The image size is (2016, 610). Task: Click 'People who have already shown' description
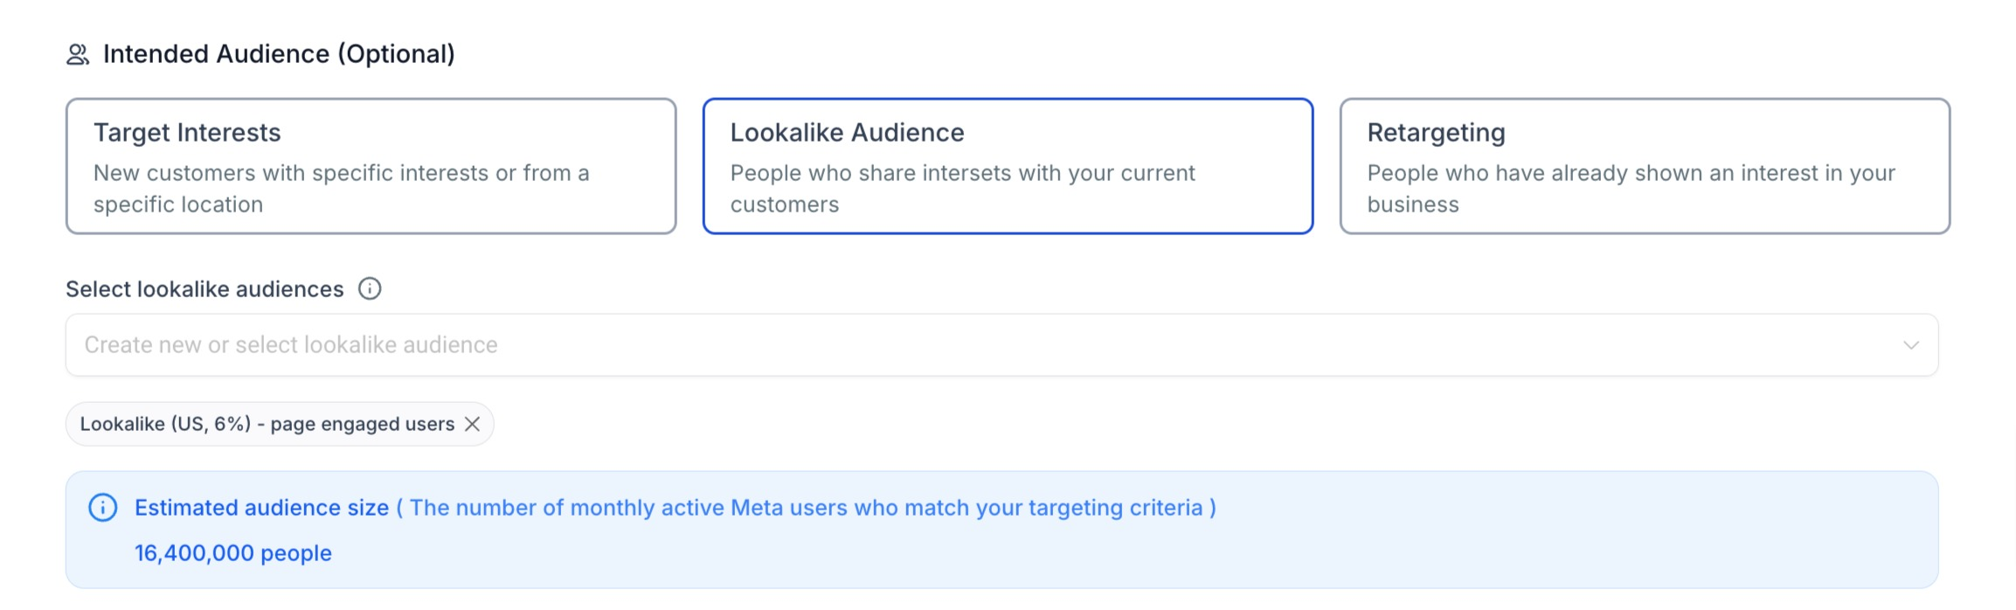click(x=1631, y=173)
